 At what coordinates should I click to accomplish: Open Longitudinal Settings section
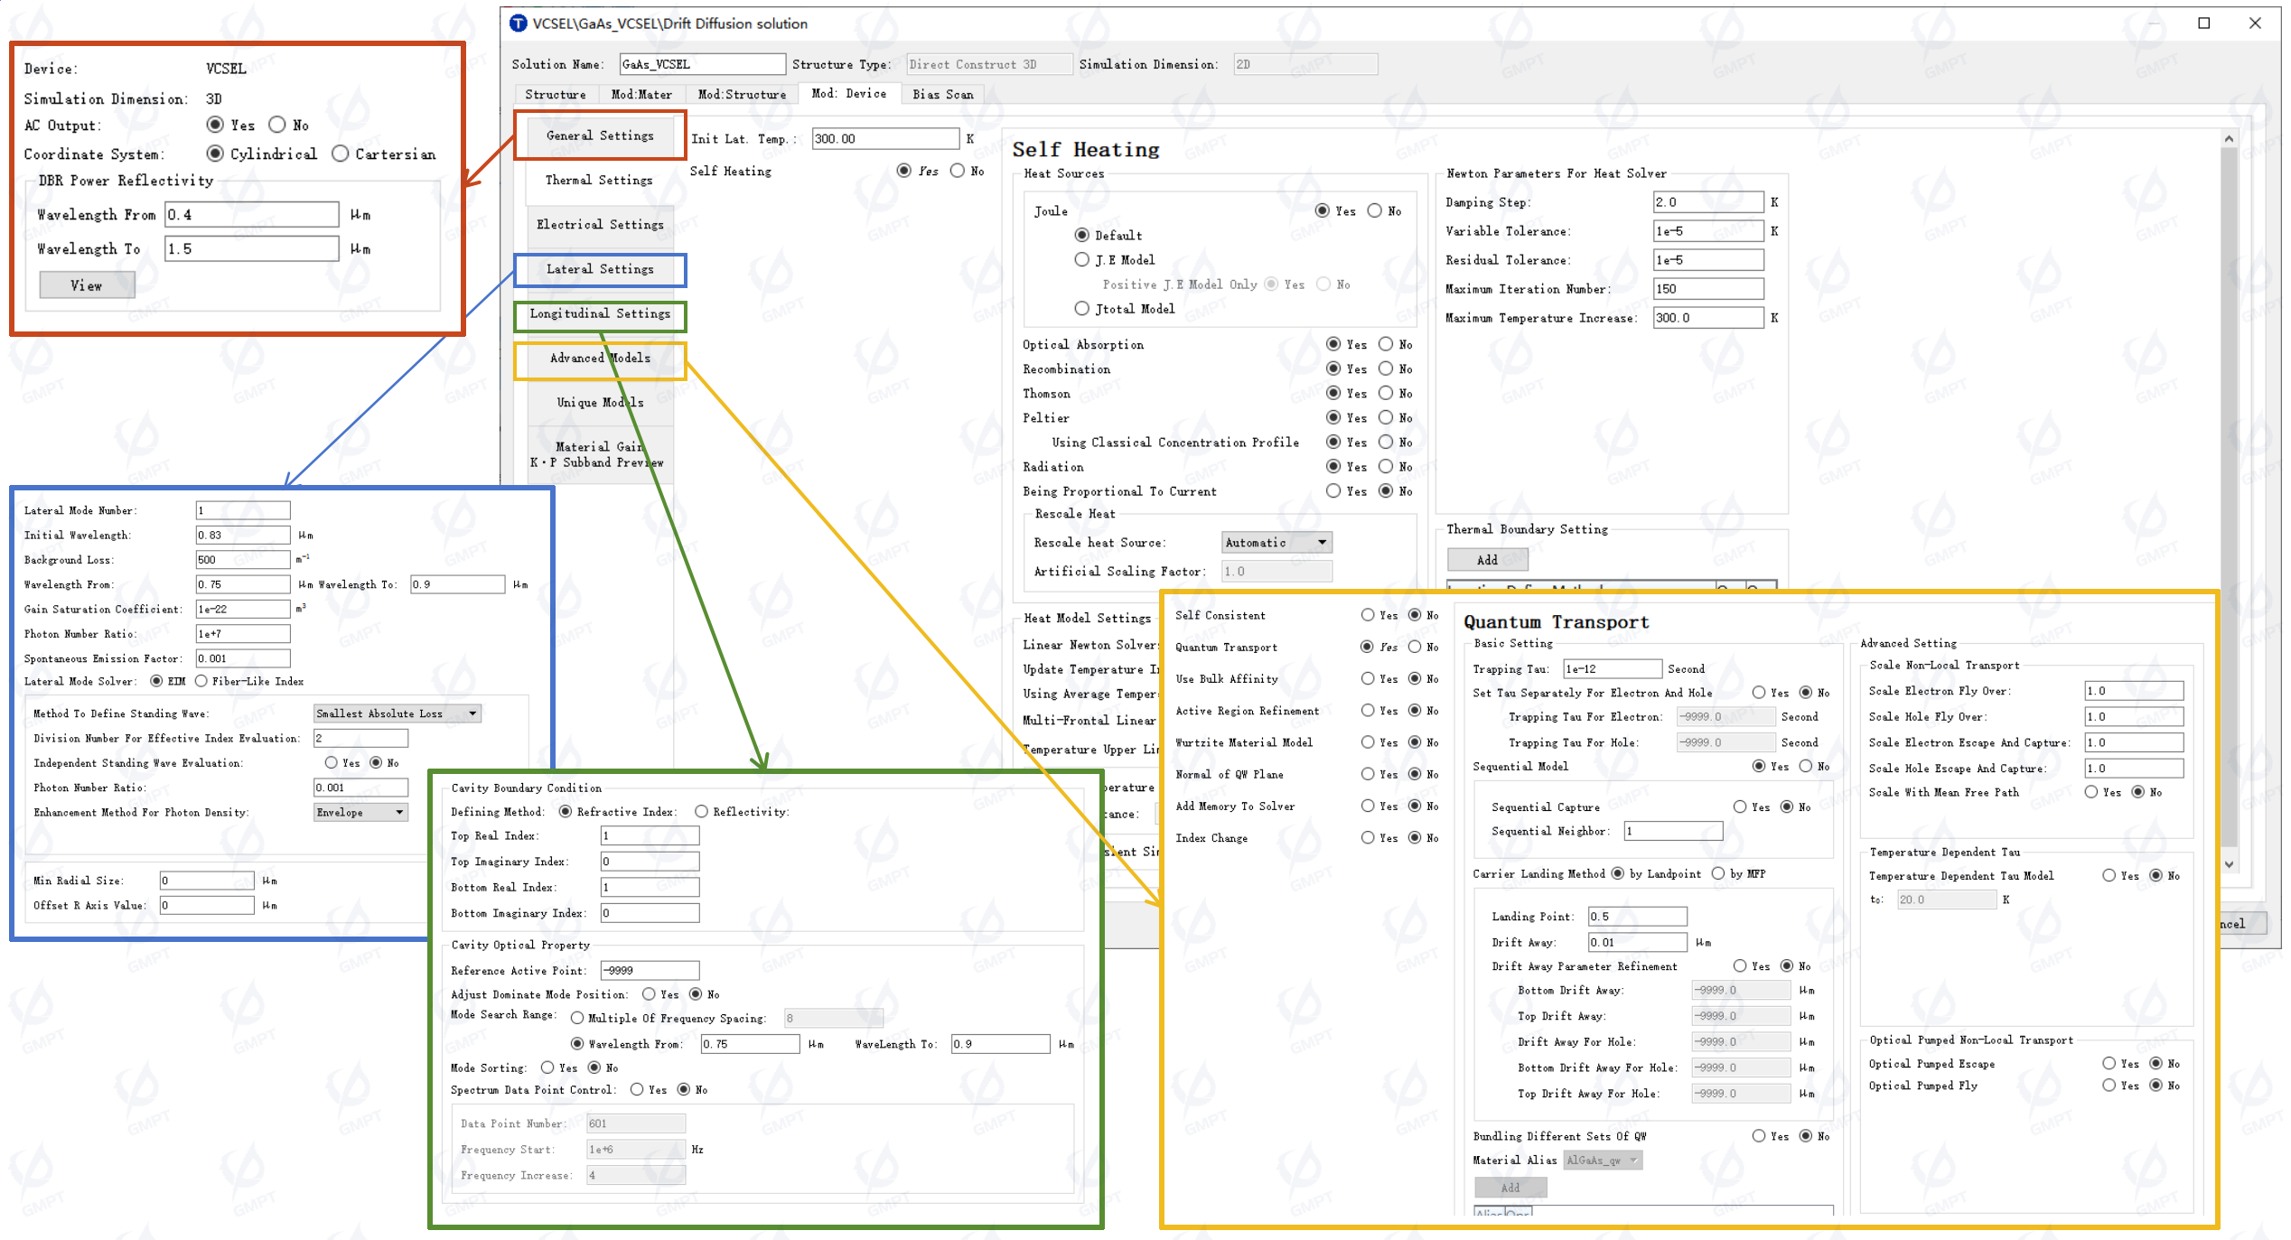pos(600,313)
